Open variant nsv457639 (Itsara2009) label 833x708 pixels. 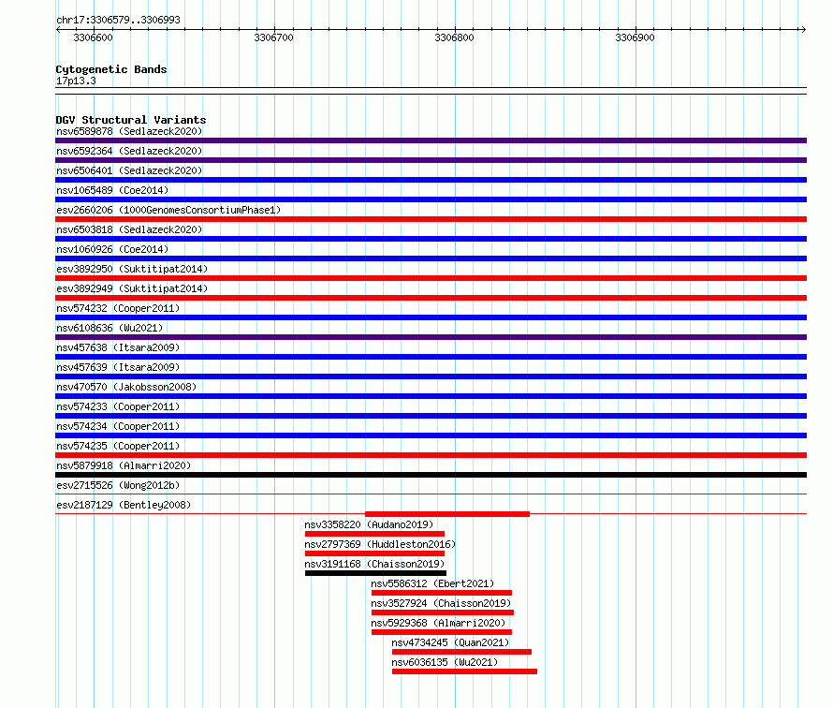tap(118, 367)
